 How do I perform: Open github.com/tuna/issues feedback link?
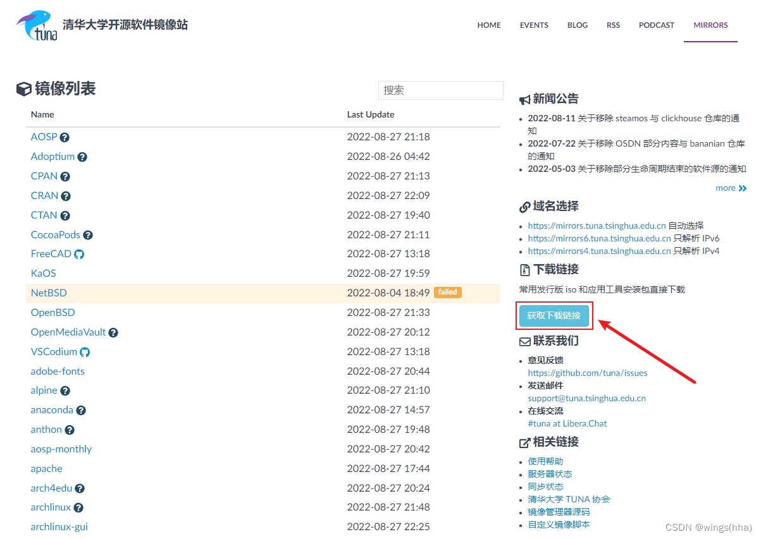(x=588, y=373)
